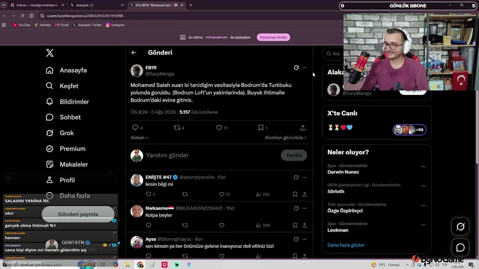Open the Alıntıları görüntüle link
Image resolution: width=479 pixels, height=269 pixels.
286,137
